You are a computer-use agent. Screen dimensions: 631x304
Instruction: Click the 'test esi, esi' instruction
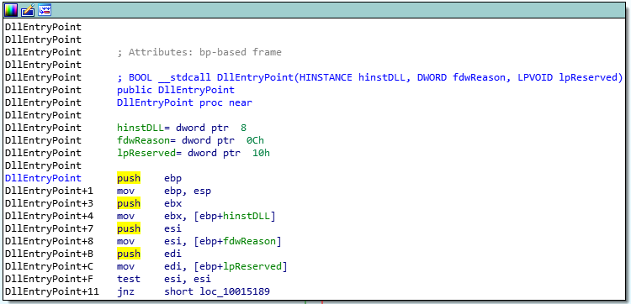(x=164, y=279)
